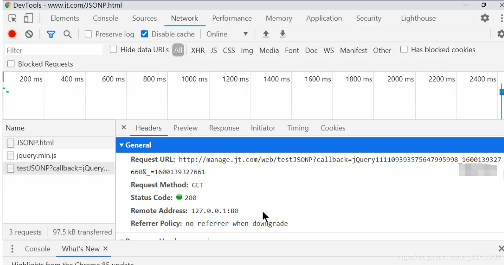Viewport: 504px width, 265px height.
Task: Filter requests by CSS
Action: (x=229, y=50)
